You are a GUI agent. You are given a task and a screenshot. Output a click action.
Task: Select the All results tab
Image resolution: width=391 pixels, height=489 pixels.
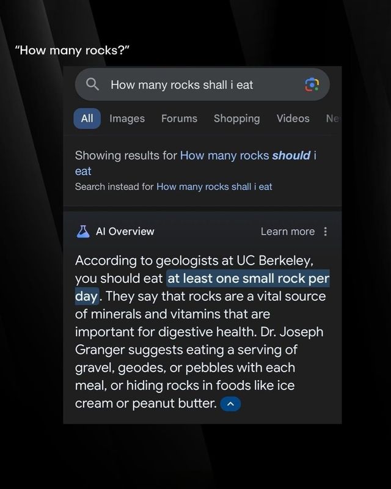click(x=87, y=119)
